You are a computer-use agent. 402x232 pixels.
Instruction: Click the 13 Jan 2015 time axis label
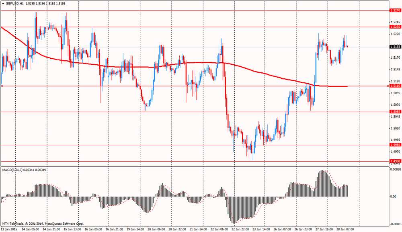(x=9, y=229)
